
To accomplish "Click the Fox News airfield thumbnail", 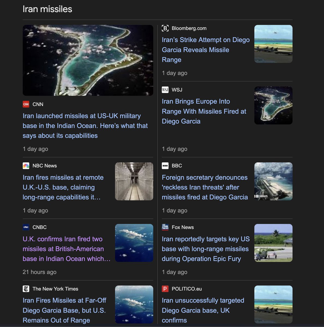I will click(273, 243).
